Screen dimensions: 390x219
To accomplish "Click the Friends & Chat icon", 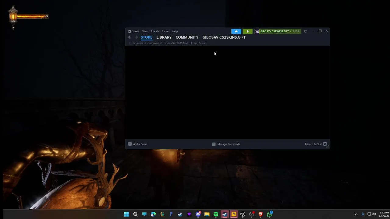I will [x=325, y=144].
